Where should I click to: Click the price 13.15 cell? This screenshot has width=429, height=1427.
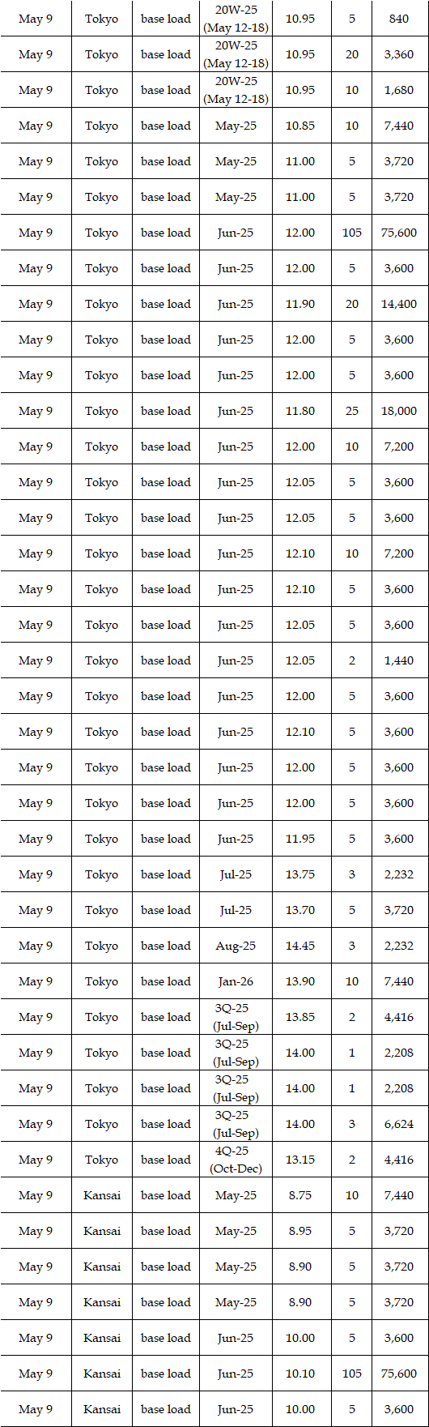pyautogui.click(x=300, y=1160)
